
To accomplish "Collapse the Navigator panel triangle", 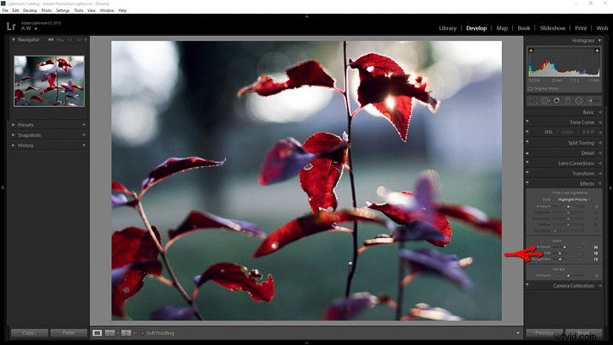I will pyautogui.click(x=14, y=39).
